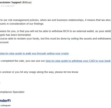This screenshot has height=108, width=111.
Task: Open the withdraw your CAD to bank link
Action: tap(78, 61)
